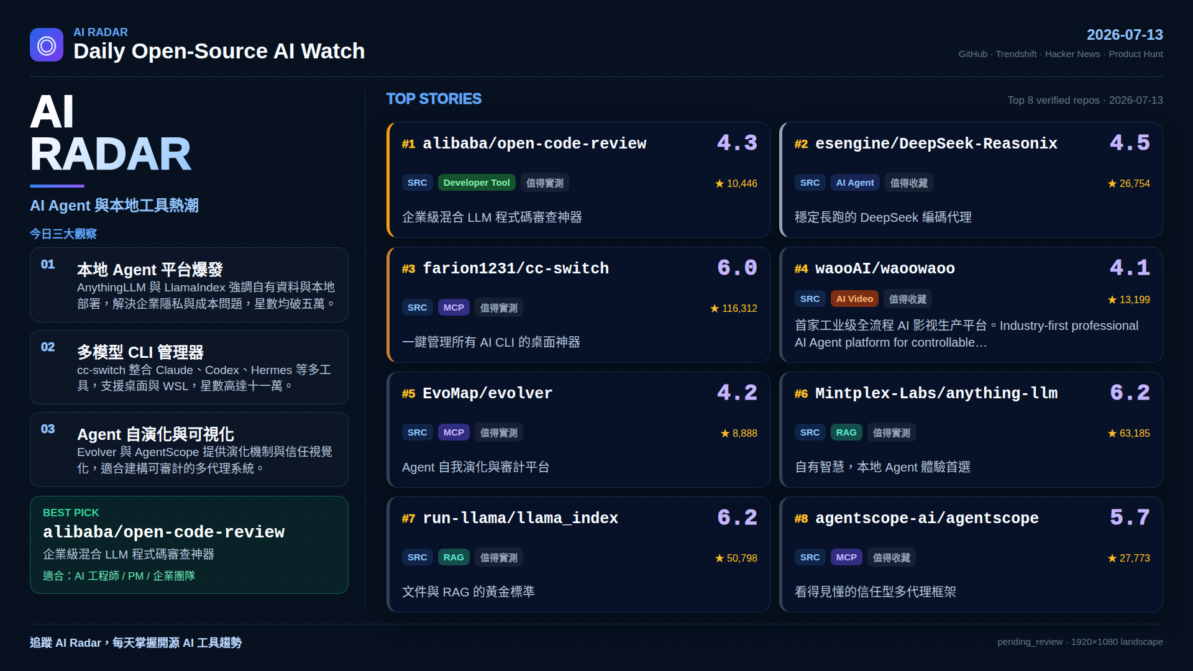Open alibaba/open-code-review in the #1 story card
The height and width of the screenshot is (671, 1193).
point(534,144)
